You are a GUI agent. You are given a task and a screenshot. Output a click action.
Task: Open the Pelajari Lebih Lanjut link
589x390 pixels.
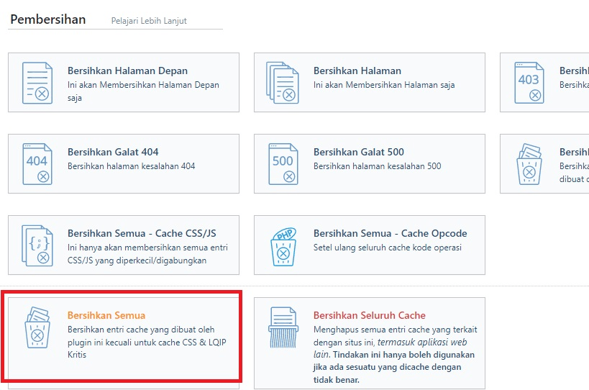[x=149, y=21]
